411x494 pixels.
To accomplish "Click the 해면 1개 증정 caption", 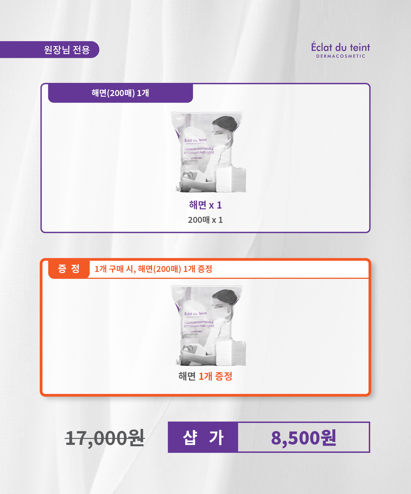I will coord(206,376).
